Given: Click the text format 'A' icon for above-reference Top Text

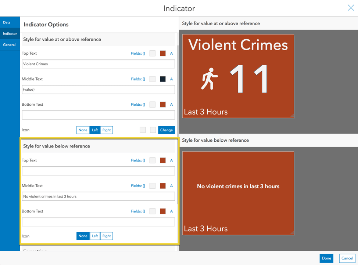Looking at the screenshot, I should click(171, 54).
